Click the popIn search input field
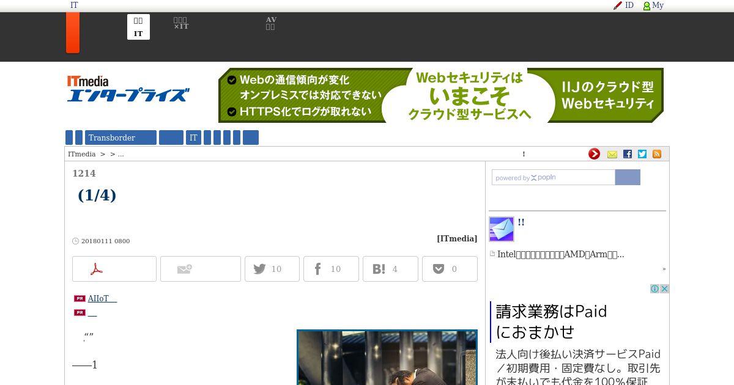The height and width of the screenshot is (385, 734). click(x=553, y=177)
